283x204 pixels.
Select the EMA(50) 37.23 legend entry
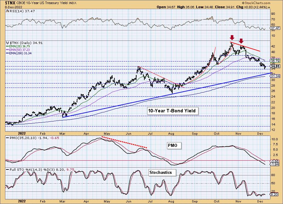point(19,50)
